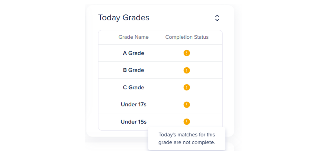Select the Under 17s table row
Screen dimensions: 328x155
(160, 105)
